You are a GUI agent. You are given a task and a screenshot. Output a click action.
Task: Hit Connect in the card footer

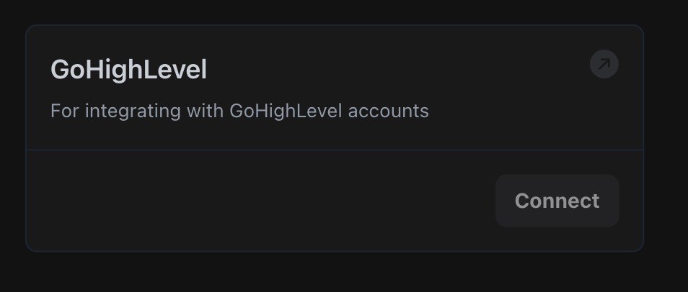557,201
